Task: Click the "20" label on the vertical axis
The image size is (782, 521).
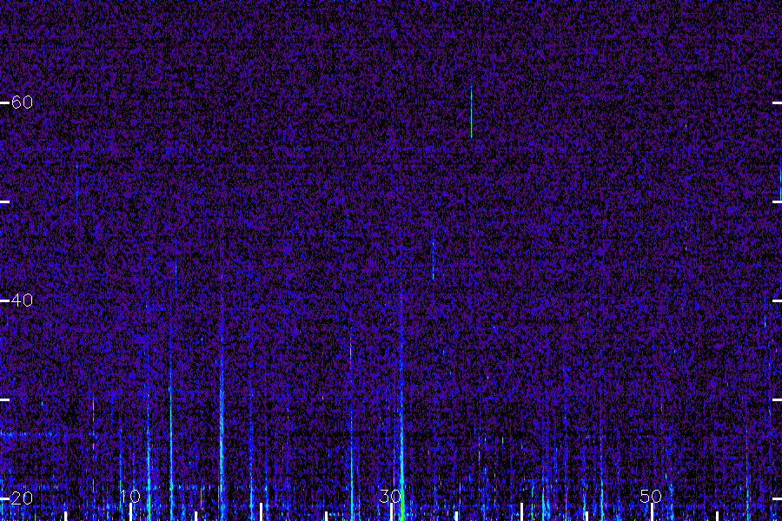Action: (22, 498)
